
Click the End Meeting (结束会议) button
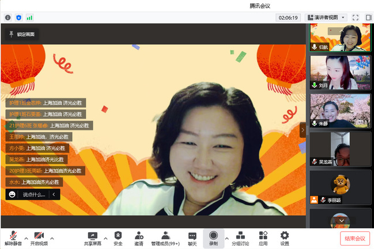tap(354, 238)
